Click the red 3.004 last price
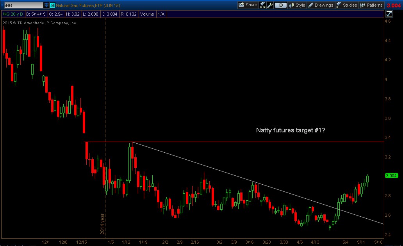 pyautogui.click(x=394, y=5)
